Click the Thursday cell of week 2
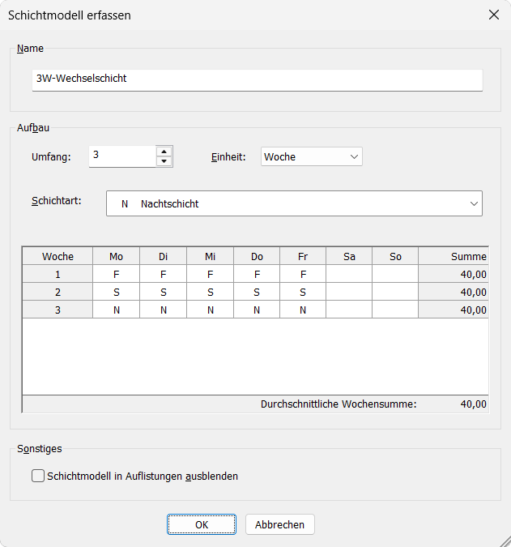Screen dimensions: 511x547 tap(257, 292)
